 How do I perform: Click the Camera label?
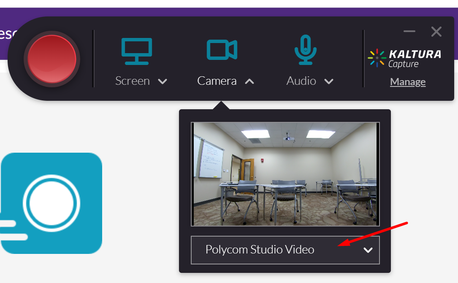(x=217, y=81)
